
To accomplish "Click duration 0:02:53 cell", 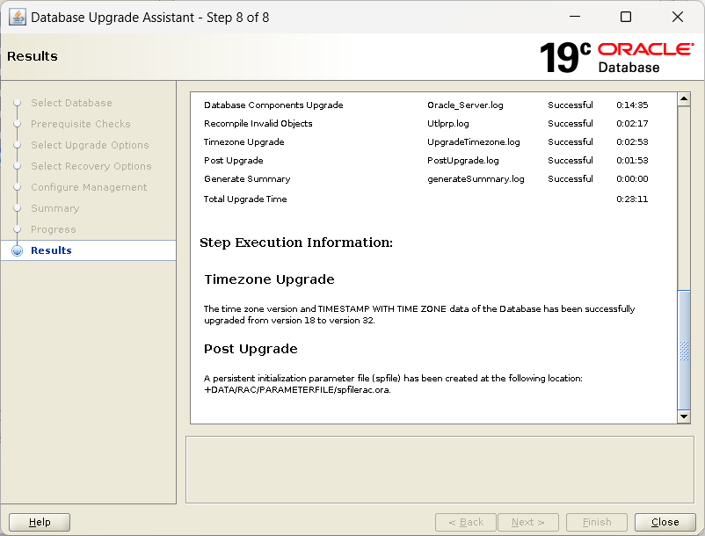I will point(632,141).
